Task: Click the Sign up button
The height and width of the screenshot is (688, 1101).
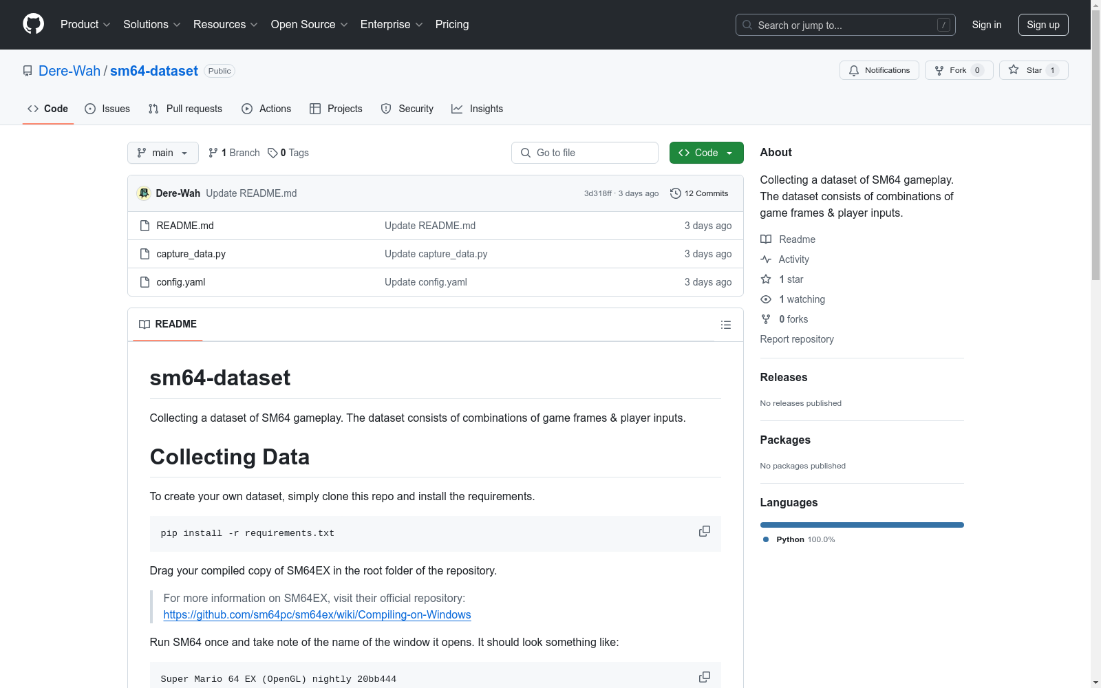Action: (1043, 25)
